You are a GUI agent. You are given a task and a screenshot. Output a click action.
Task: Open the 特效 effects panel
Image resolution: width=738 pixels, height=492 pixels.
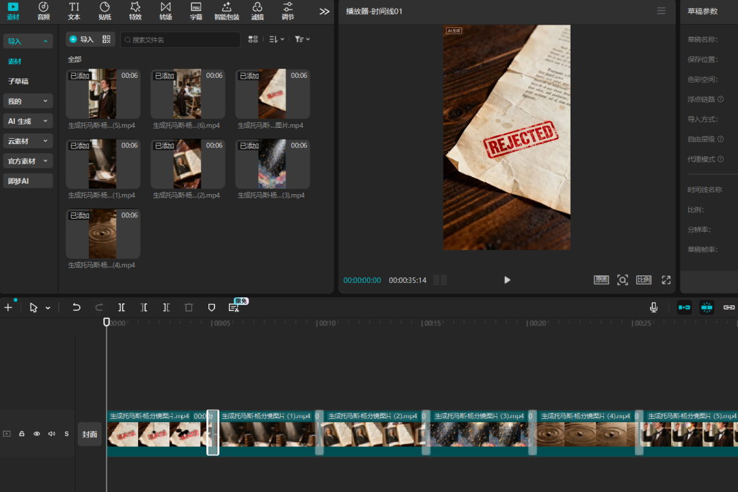135,11
